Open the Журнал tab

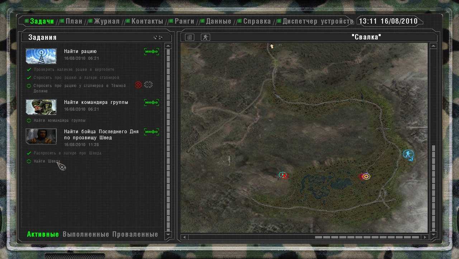coord(107,21)
